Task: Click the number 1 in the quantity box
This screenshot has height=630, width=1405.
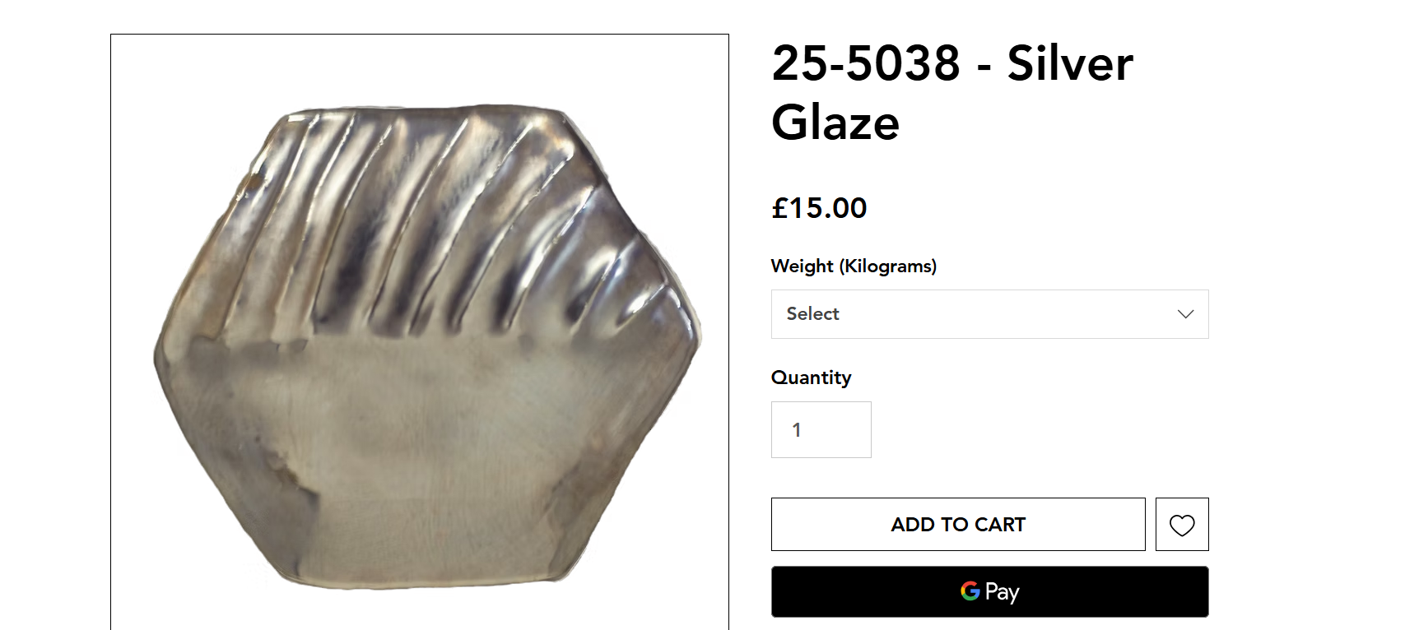Action: [797, 430]
